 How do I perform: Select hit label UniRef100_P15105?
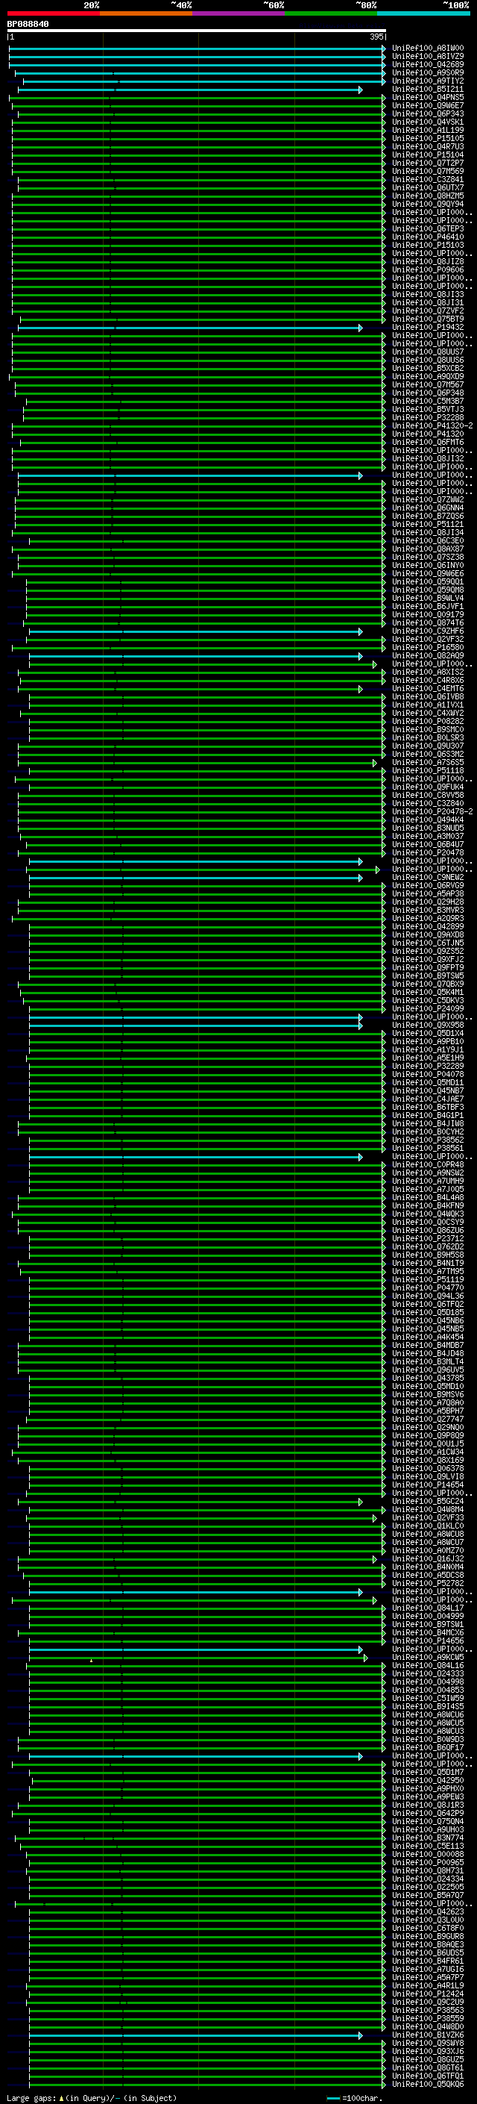(x=428, y=139)
